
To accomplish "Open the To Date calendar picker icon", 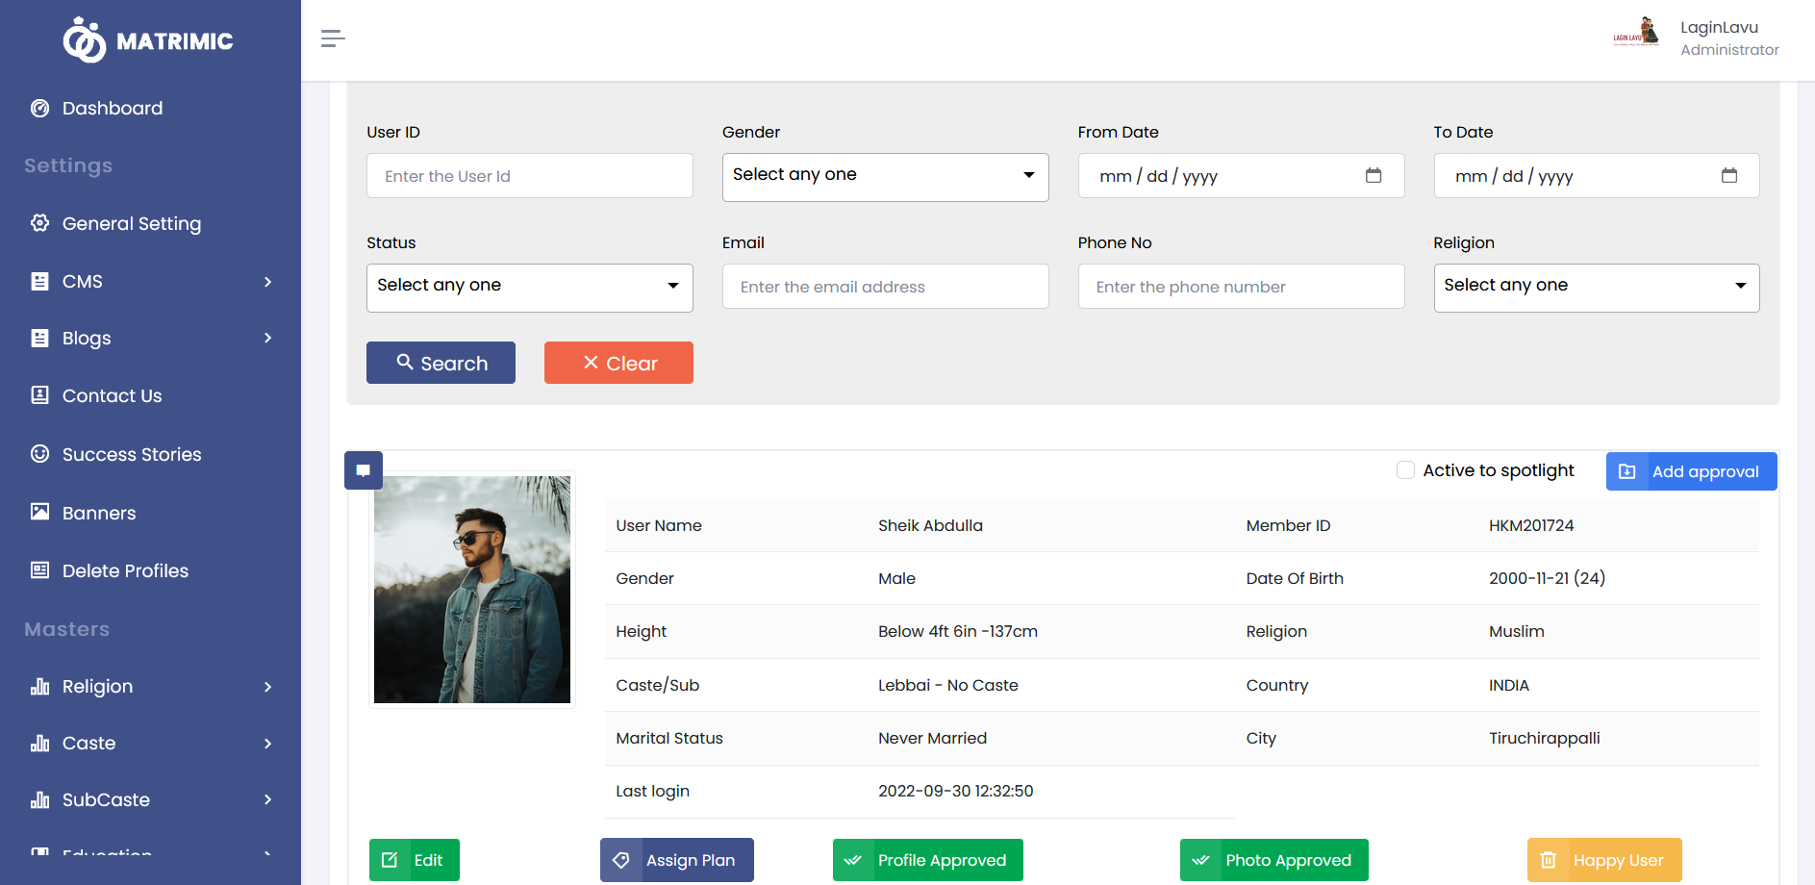I will [1728, 176].
